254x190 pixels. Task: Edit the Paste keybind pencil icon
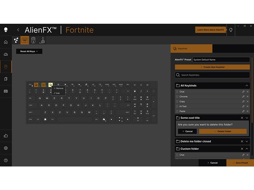(243, 111)
